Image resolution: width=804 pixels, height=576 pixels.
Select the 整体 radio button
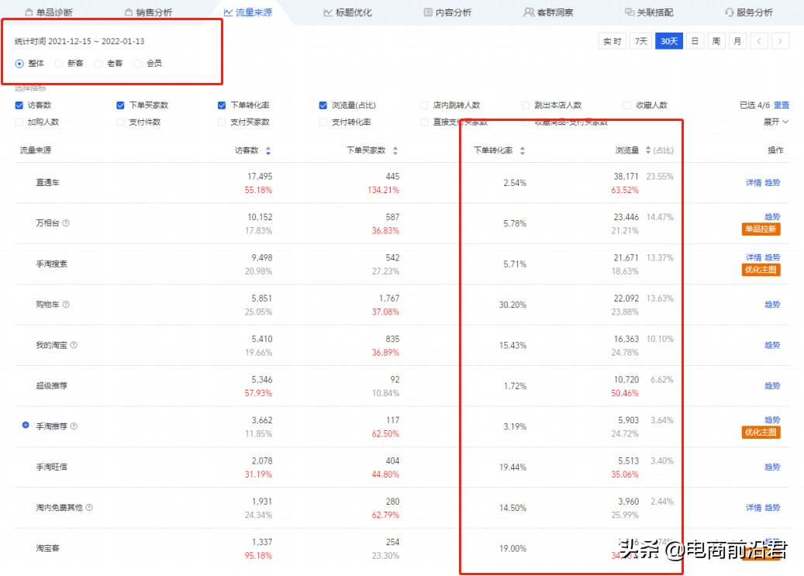point(19,64)
